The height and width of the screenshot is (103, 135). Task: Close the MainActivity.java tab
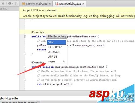(83, 4)
